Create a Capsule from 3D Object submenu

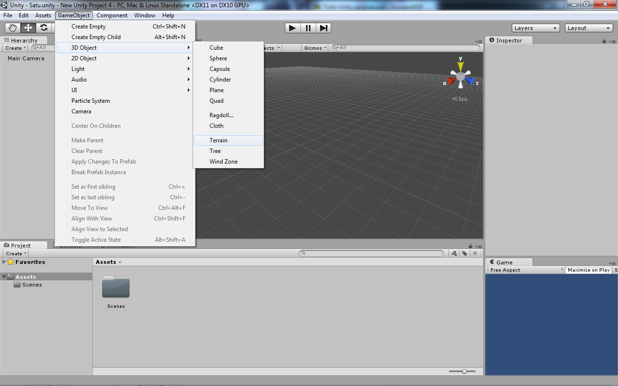228,69
